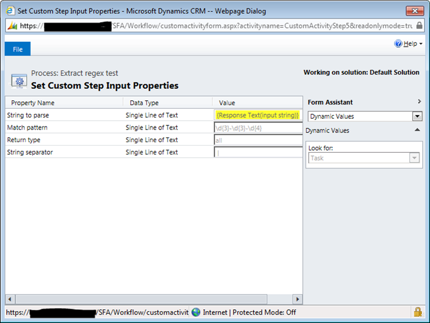This screenshot has width=430, height=323.
Task: Click String separator row's Single Line of Text
Action: pos(152,152)
